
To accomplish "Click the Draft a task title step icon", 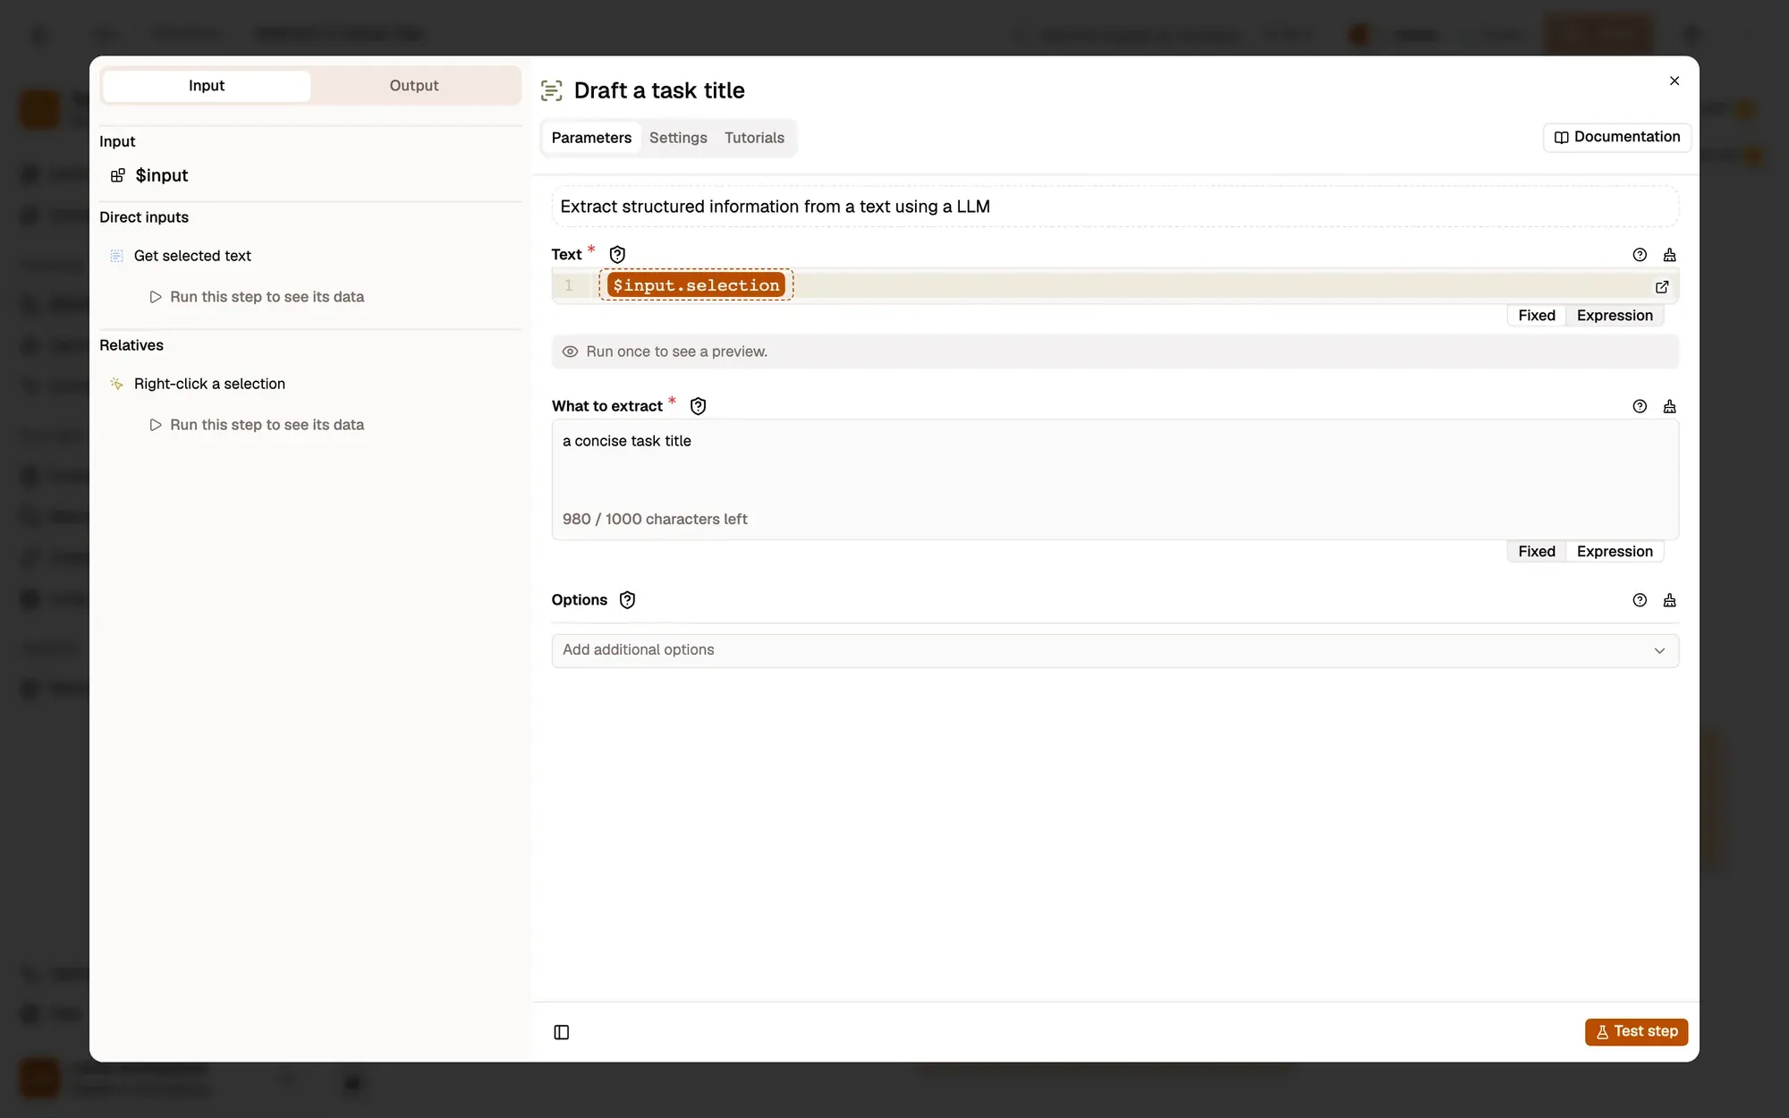I will (x=552, y=90).
